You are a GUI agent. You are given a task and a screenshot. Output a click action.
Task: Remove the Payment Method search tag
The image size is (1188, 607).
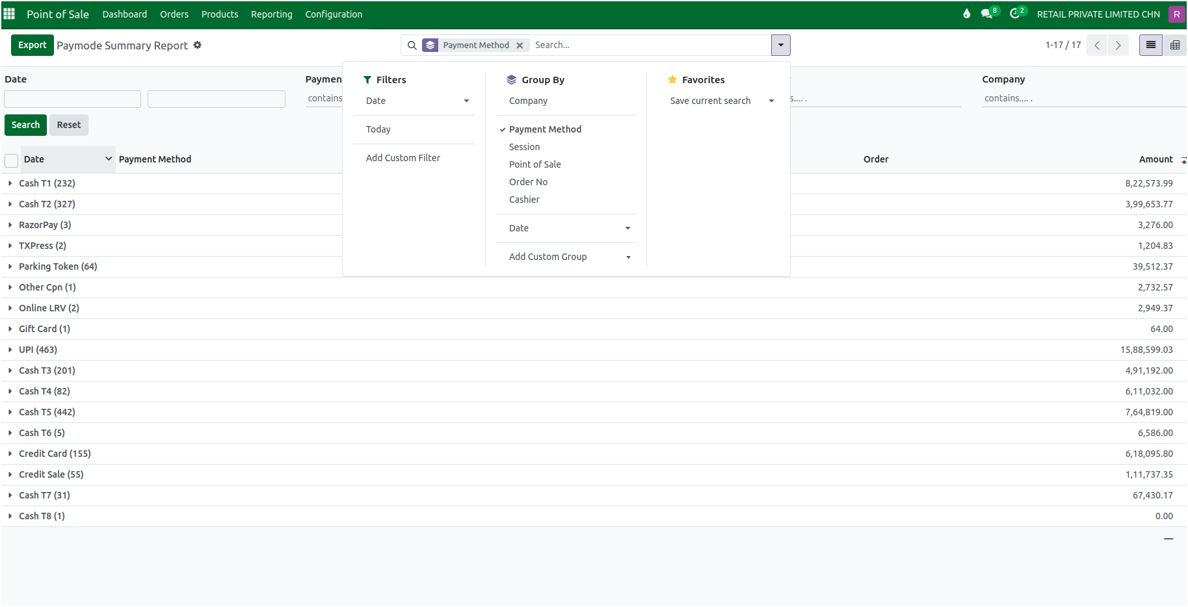(x=520, y=45)
